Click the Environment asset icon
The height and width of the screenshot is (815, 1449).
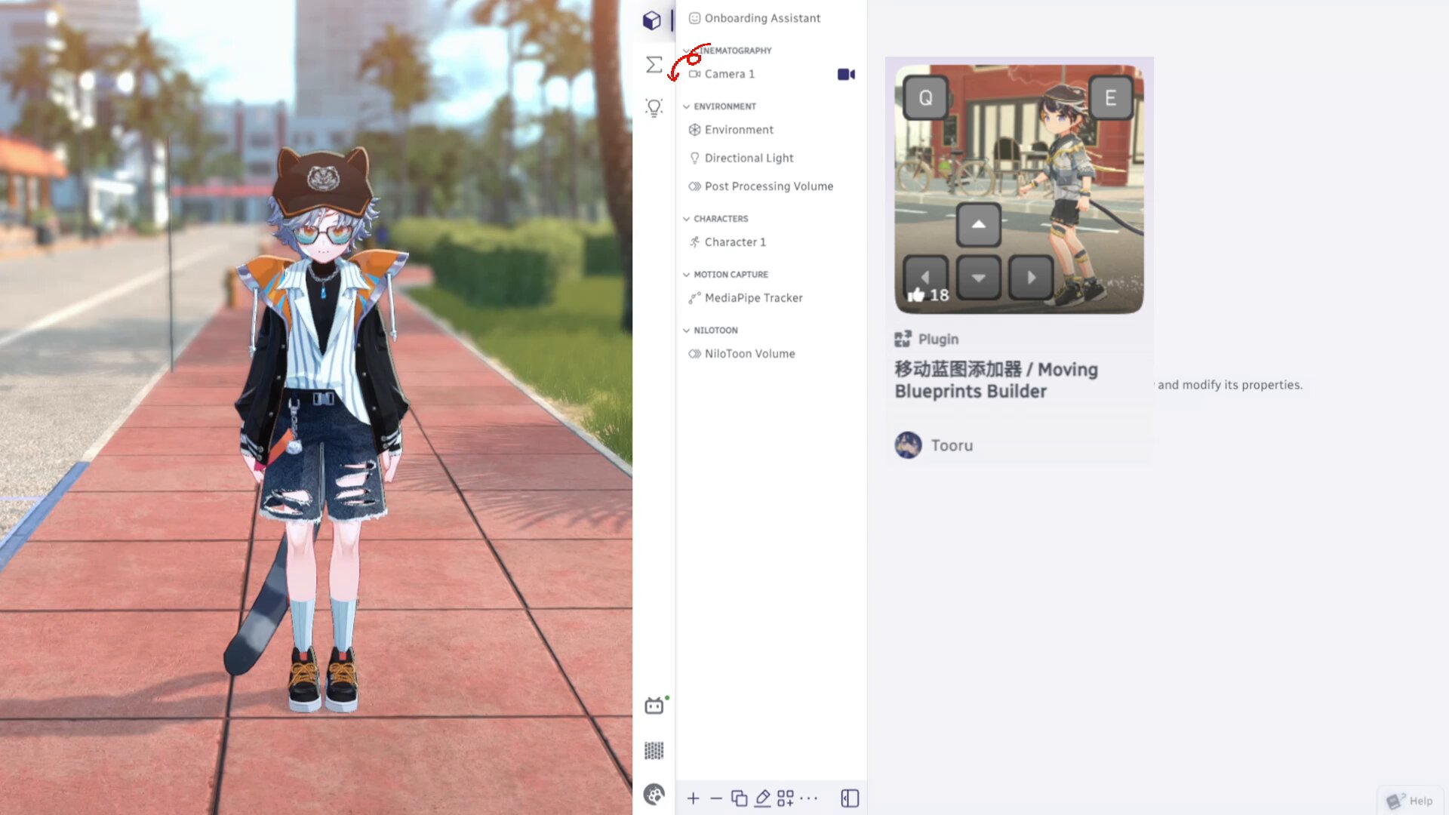coord(694,130)
